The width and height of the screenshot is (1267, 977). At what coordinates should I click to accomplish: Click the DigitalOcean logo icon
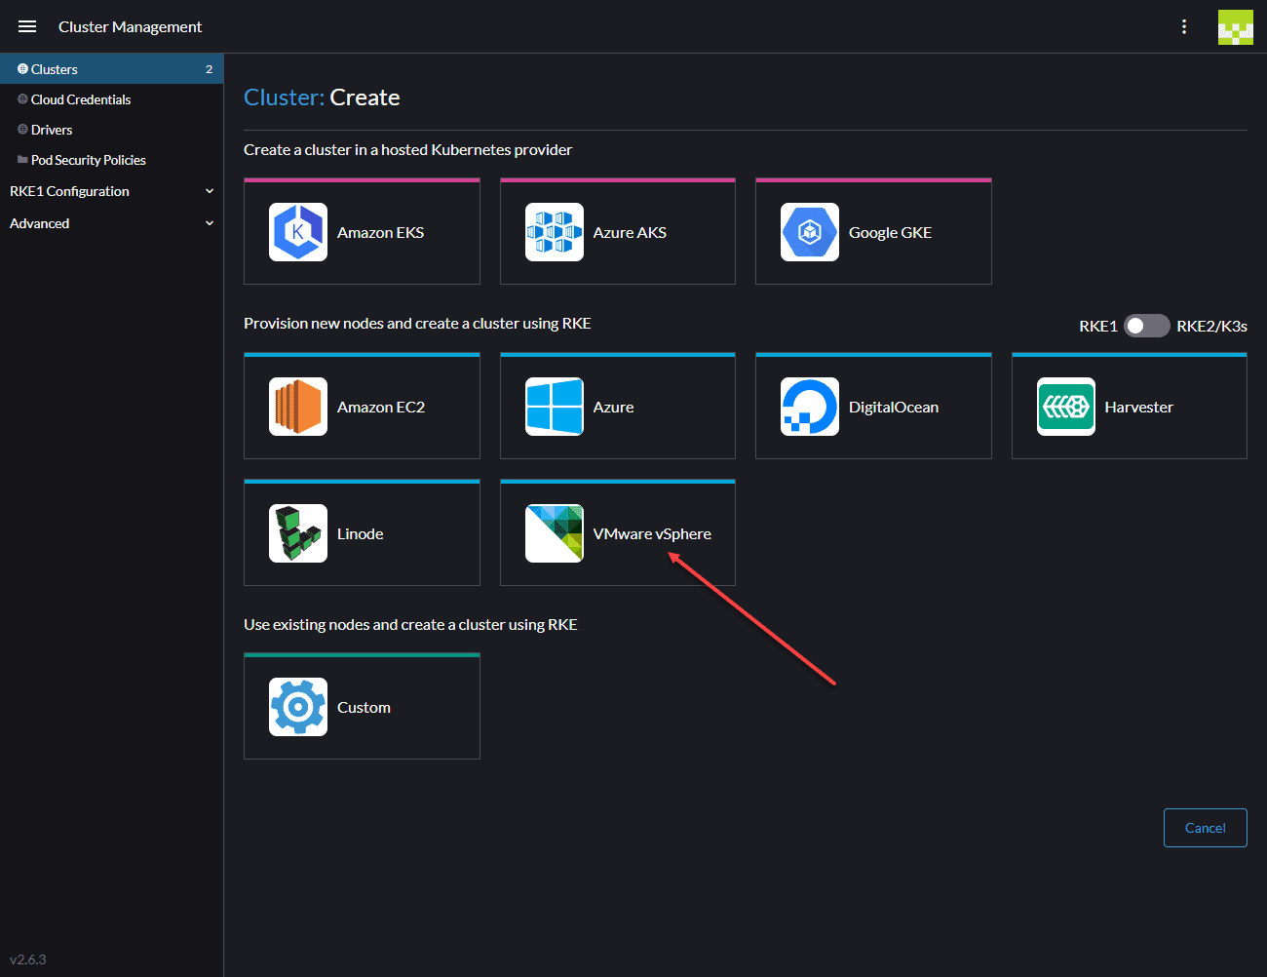click(x=810, y=407)
